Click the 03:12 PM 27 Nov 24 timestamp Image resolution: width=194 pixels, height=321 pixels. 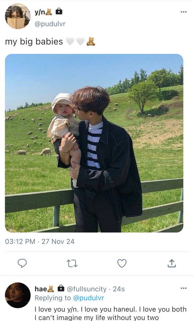[40, 241]
